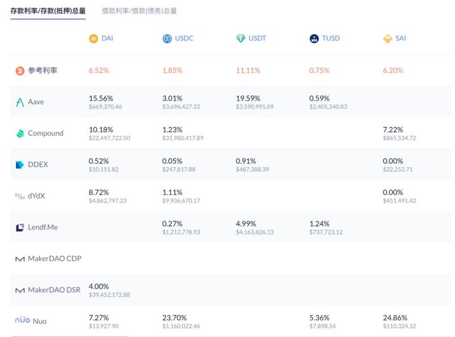Select the Nuo platform name
Image resolution: width=455 pixels, height=337 pixels.
pyautogui.click(x=40, y=321)
